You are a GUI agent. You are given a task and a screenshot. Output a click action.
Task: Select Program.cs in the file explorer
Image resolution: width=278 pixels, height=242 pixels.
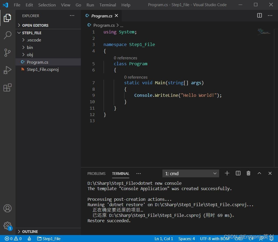click(48, 62)
